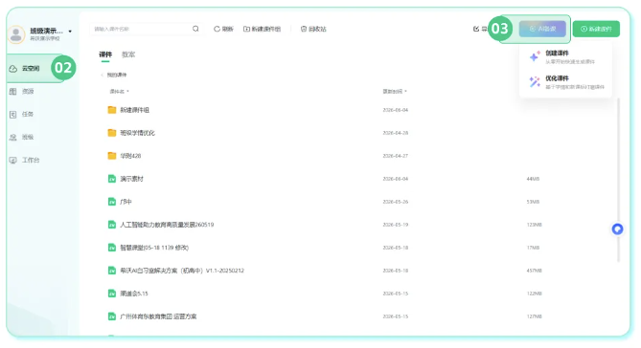This screenshot has width=641, height=348.
Task: Click the magnifier search icon
Action: click(x=195, y=29)
